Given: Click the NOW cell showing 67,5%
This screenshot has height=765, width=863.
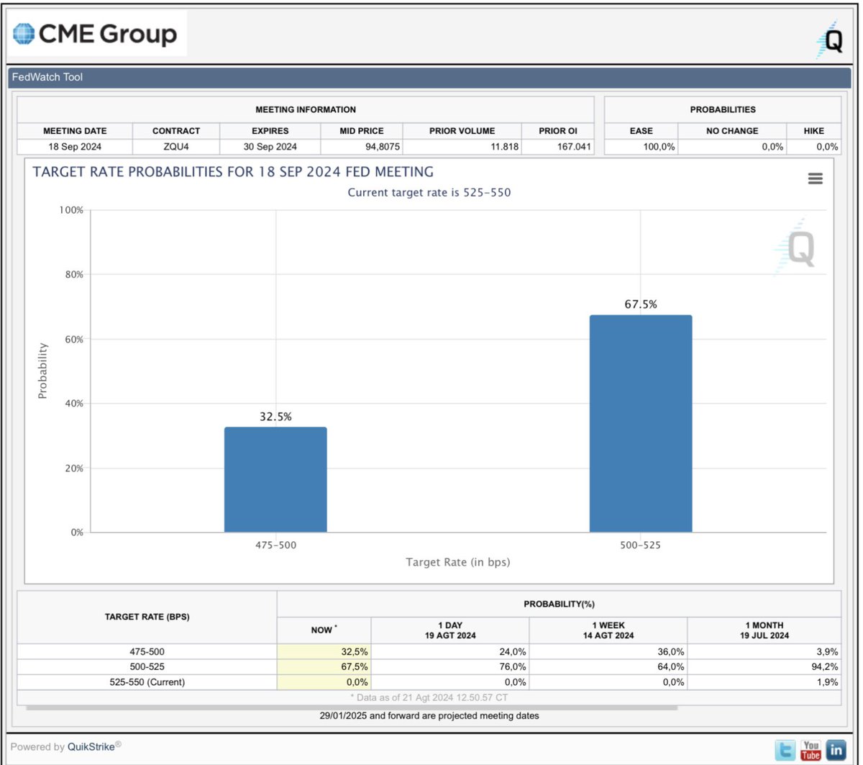Looking at the screenshot, I should [x=324, y=666].
